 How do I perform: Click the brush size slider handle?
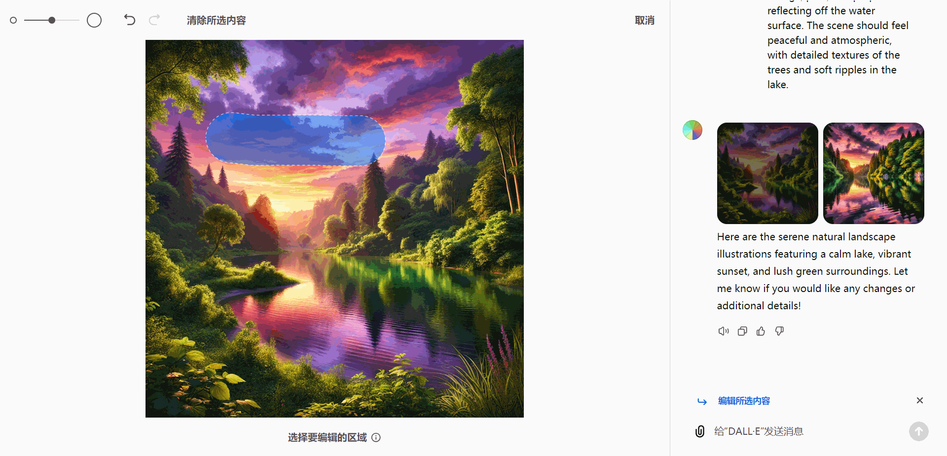pyautogui.click(x=52, y=20)
